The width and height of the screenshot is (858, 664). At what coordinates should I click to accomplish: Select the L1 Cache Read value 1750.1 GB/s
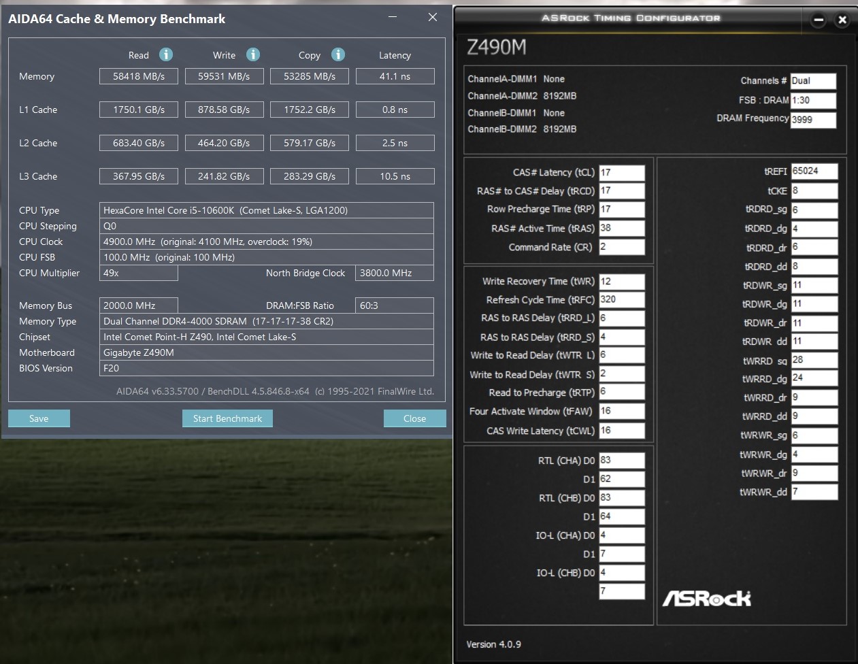[x=139, y=110]
